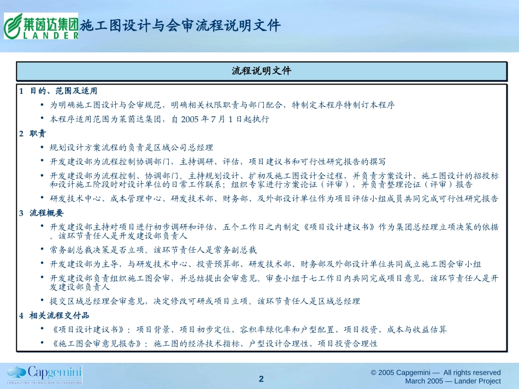Select heading 4 相关流程交付品

54,316
